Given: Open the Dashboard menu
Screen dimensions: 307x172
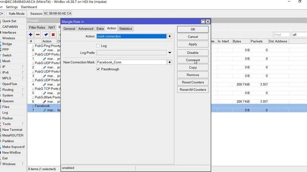Looking at the screenshot, I should (x=29, y=7).
